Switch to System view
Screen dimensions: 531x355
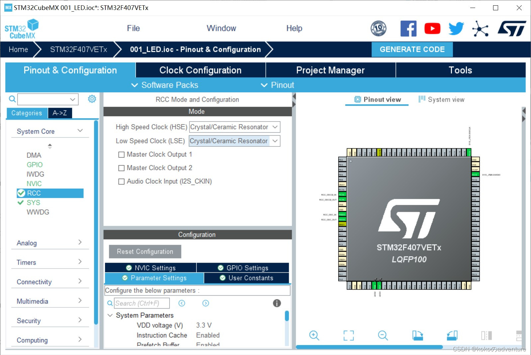(x=441, y=100)
